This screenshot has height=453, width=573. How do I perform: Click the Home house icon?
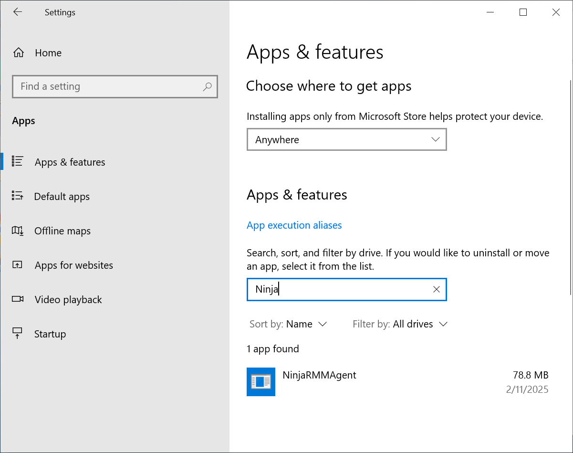pos(18,53)
